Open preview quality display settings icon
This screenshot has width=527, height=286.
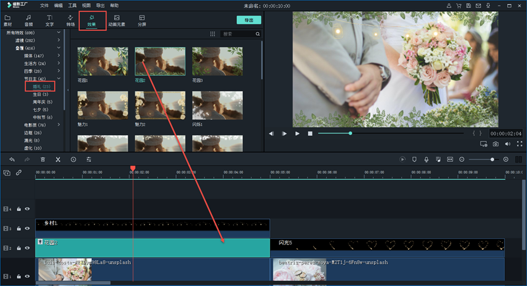pos(484,144)
